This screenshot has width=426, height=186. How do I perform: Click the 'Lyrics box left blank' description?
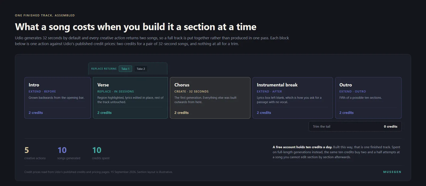point(289,100)
